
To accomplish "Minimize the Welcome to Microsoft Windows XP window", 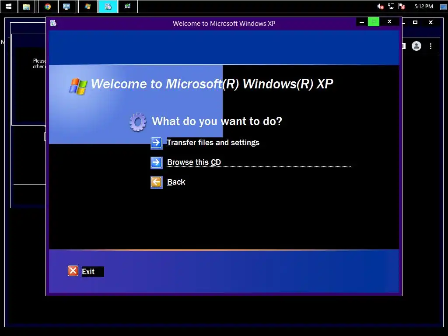I will pyautogui.click(x=362, y=22).
